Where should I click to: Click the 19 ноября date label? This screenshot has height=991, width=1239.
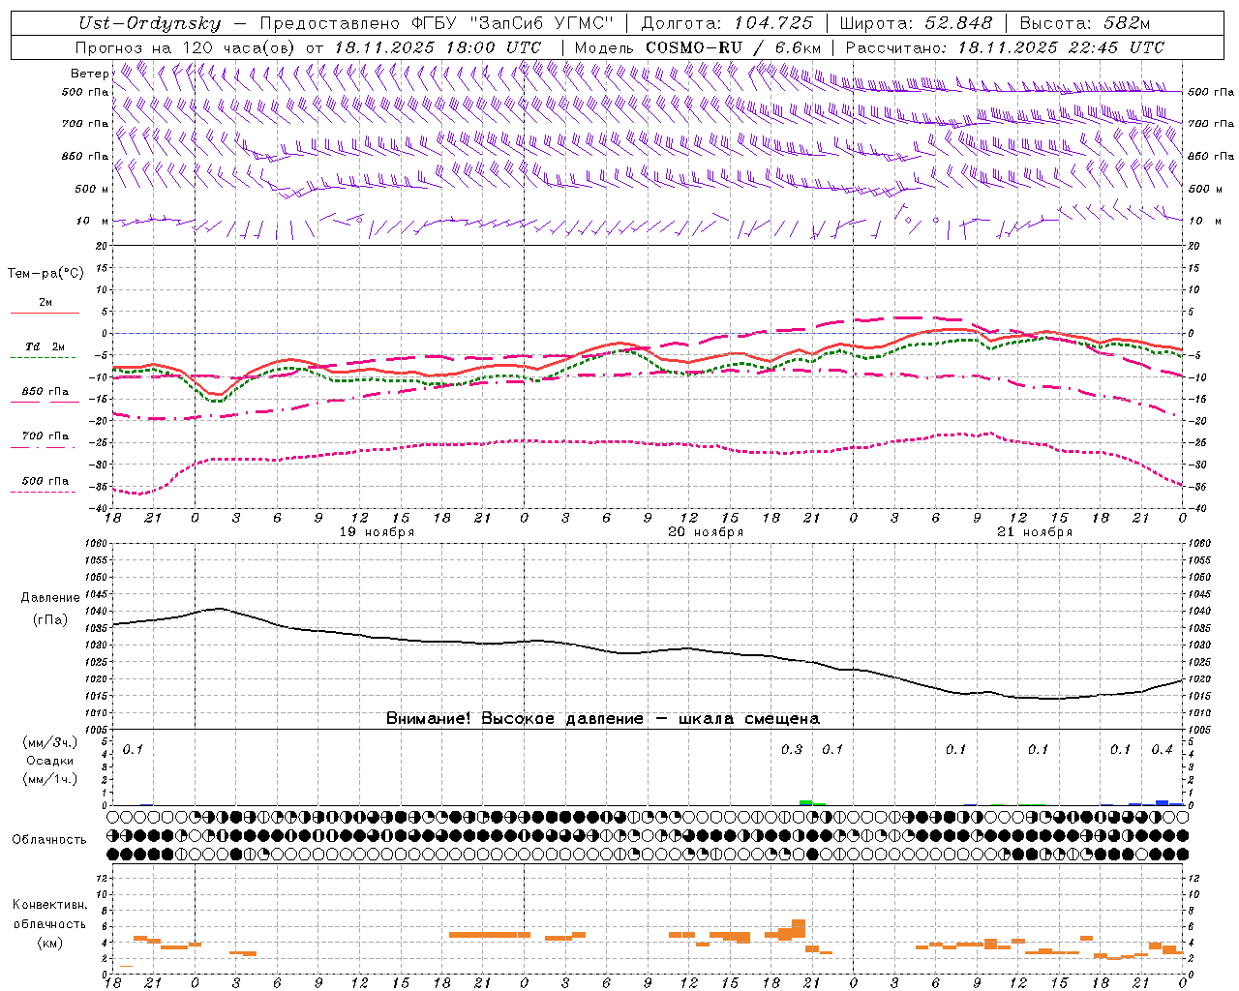point(377,532)
